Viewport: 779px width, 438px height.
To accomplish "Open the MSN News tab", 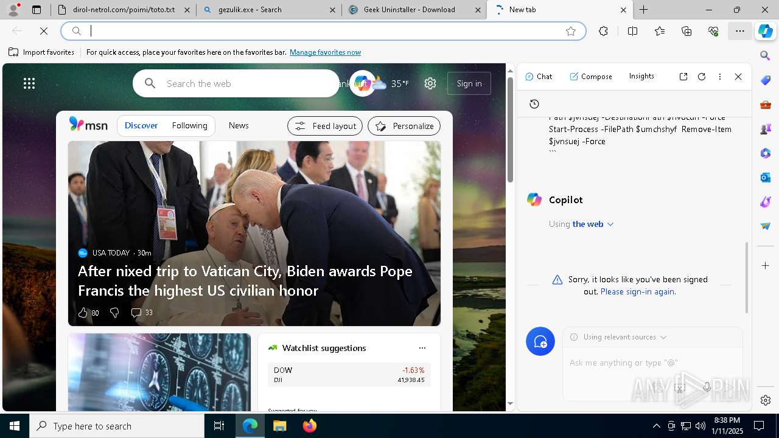I will pos(239,125).
